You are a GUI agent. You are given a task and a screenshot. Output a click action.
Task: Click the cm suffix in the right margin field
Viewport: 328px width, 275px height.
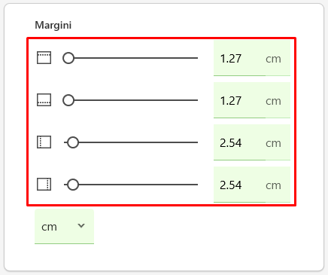[x=273, y=185]
